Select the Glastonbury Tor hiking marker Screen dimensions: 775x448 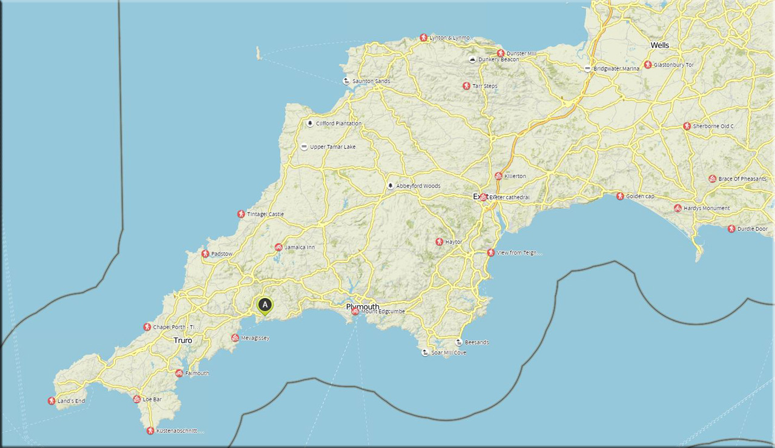tap(648, 65)
